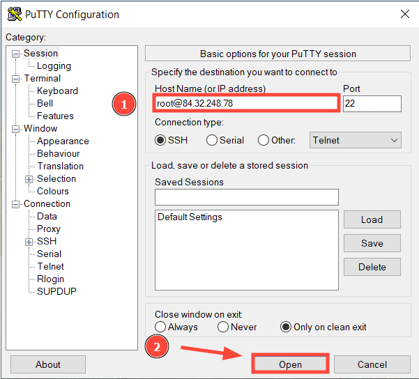Click the Host Name input field
The image size is (419, 379).
tap(247, 104)
